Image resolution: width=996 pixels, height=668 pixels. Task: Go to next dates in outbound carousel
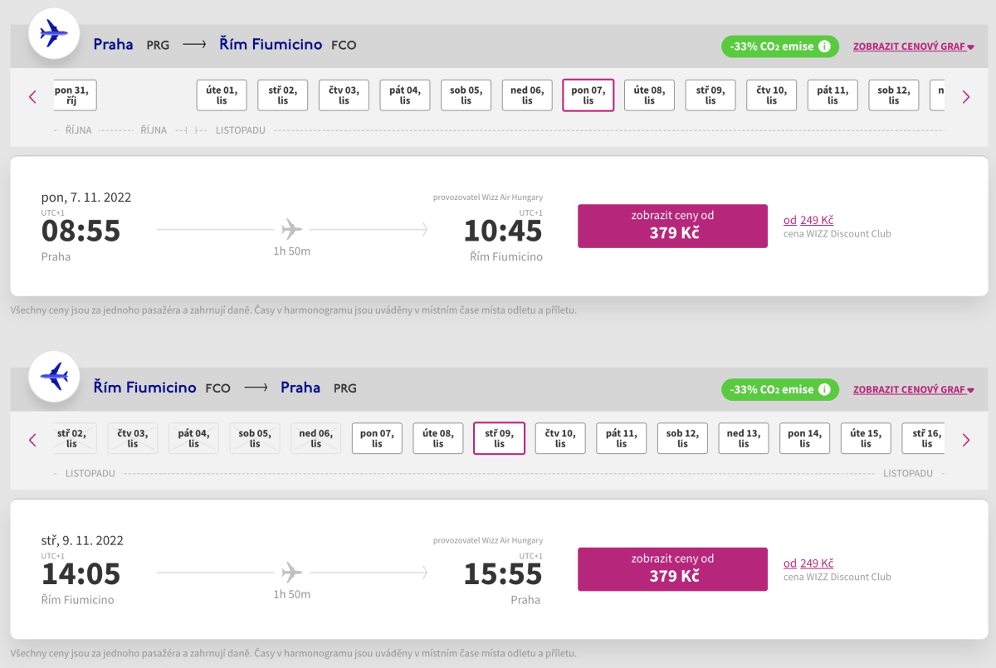pos(965,96)
